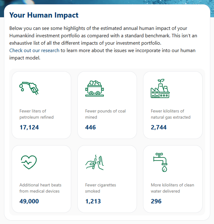Click the heart with pulse line icon
This screenshot has width=214, height=224.
(x=29, y=161)
